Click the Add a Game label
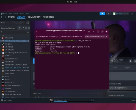 point(8,100)
